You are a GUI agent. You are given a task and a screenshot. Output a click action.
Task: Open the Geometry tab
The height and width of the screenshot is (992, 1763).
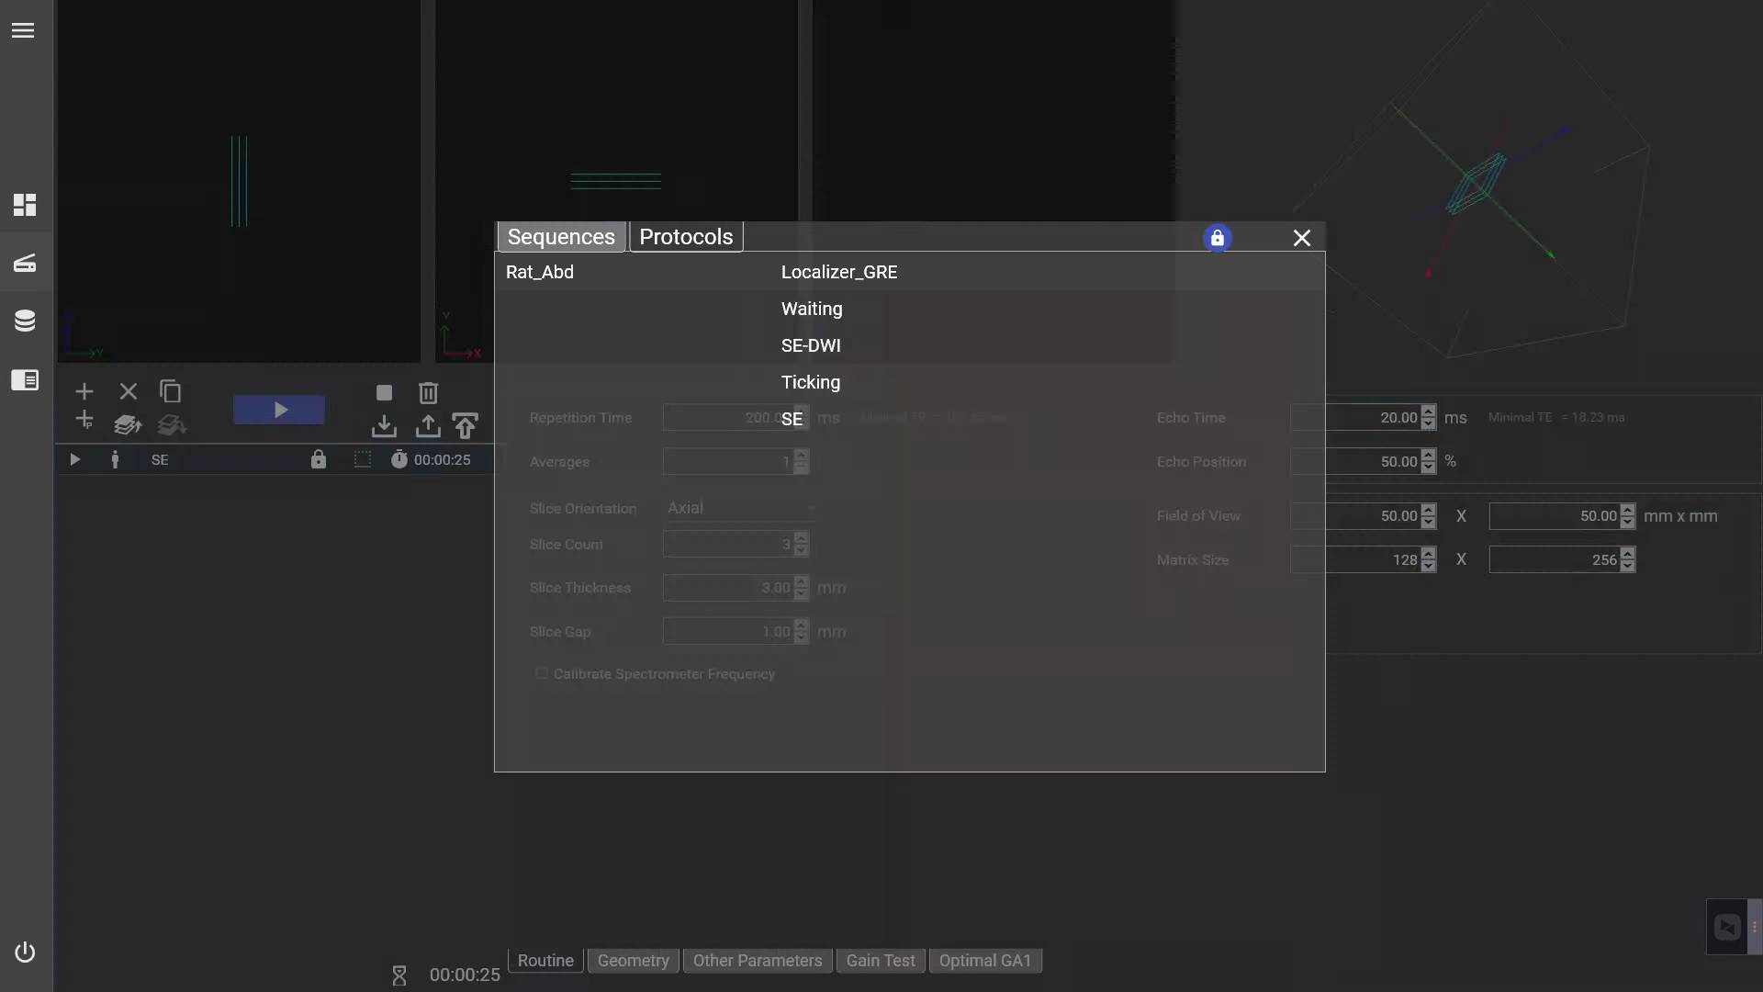coord(633,961)
